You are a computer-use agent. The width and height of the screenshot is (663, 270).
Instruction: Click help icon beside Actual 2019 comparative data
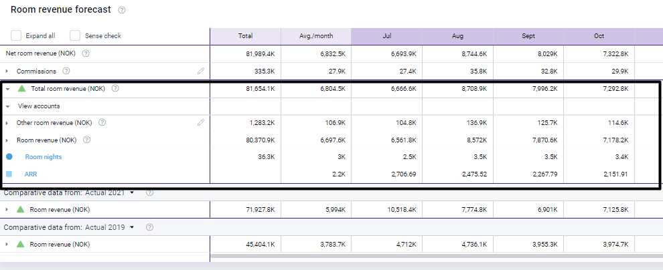149,227
